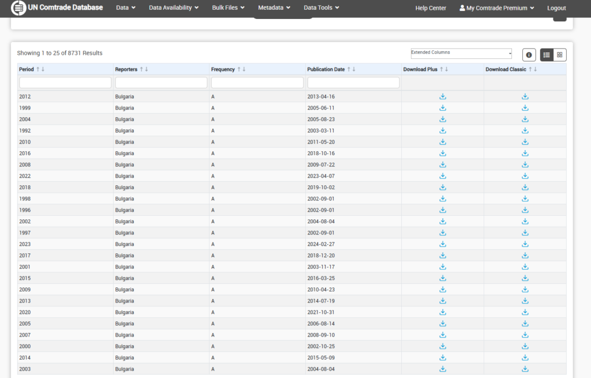
Task: Switch to list view layout
Action: [547, 55]
